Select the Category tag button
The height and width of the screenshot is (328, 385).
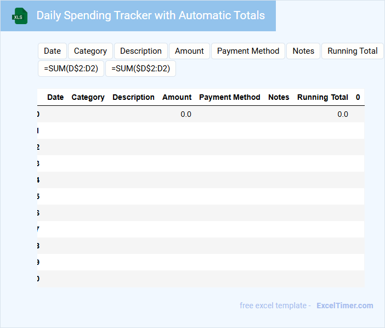90,51
